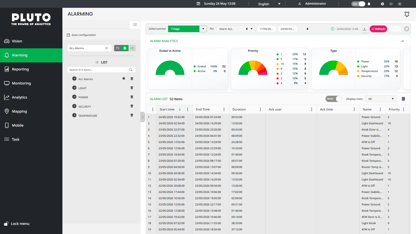Viewport: 416px width, 234px height.
Task: Open the settings gear in top bar
Action: coord(382,4)
